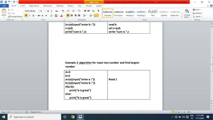Click the Windows search box
Viewport: 213px width, 120px height.
pos(34,117)
